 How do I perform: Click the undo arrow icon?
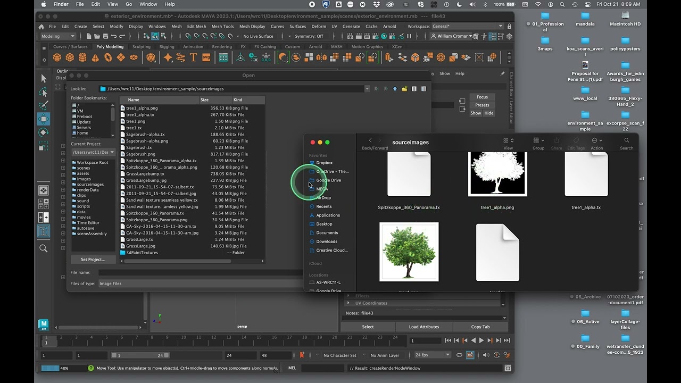(114, 36)
